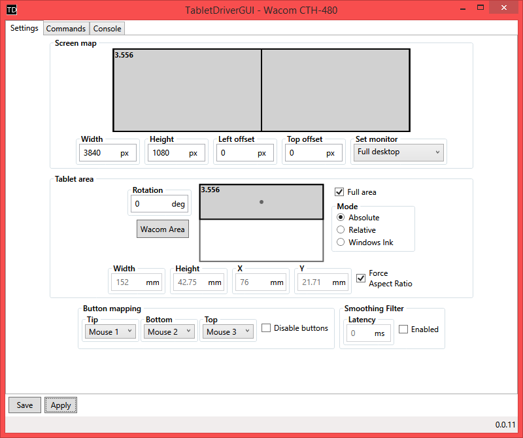Viewport: 523px width, 438px height.
Task: Select the right monitor in screen map
Action: point(336,90)
